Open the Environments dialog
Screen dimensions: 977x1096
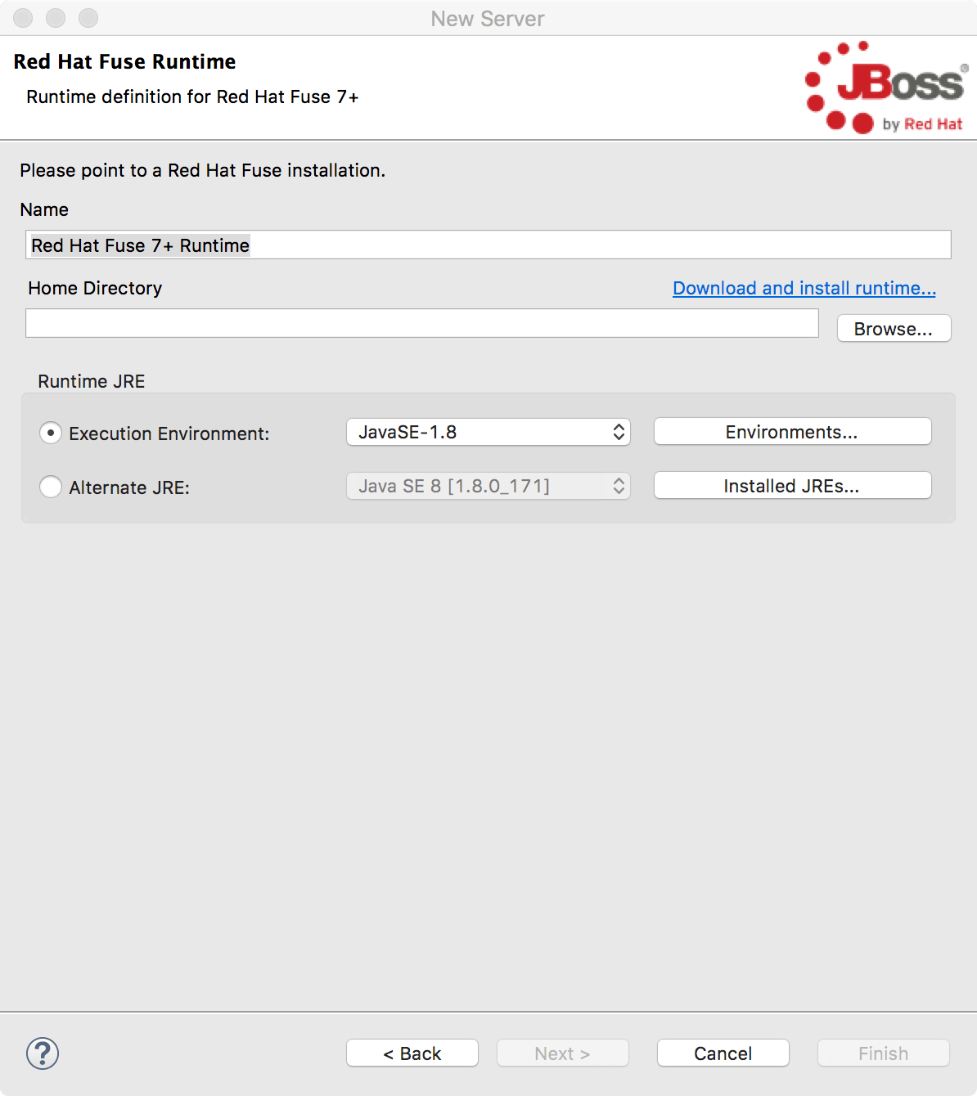[791, 431]
